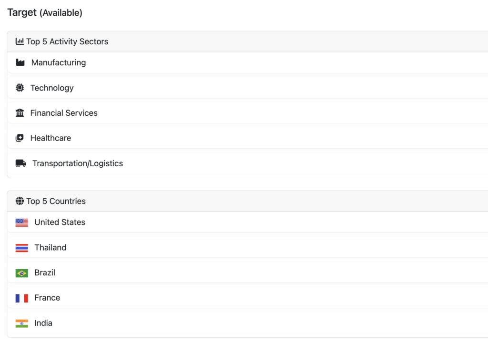This screenshot has width=488, height=344.
Task: Click the United States flag icon
Action: click(21, 223)
